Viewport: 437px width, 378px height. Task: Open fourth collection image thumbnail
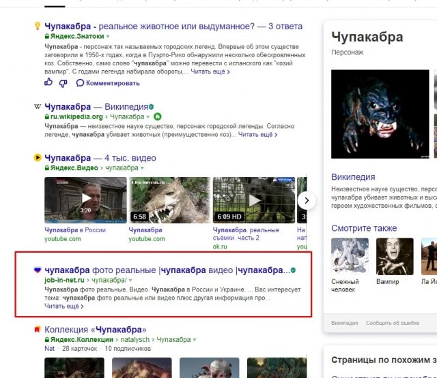[x=277, y=368]
